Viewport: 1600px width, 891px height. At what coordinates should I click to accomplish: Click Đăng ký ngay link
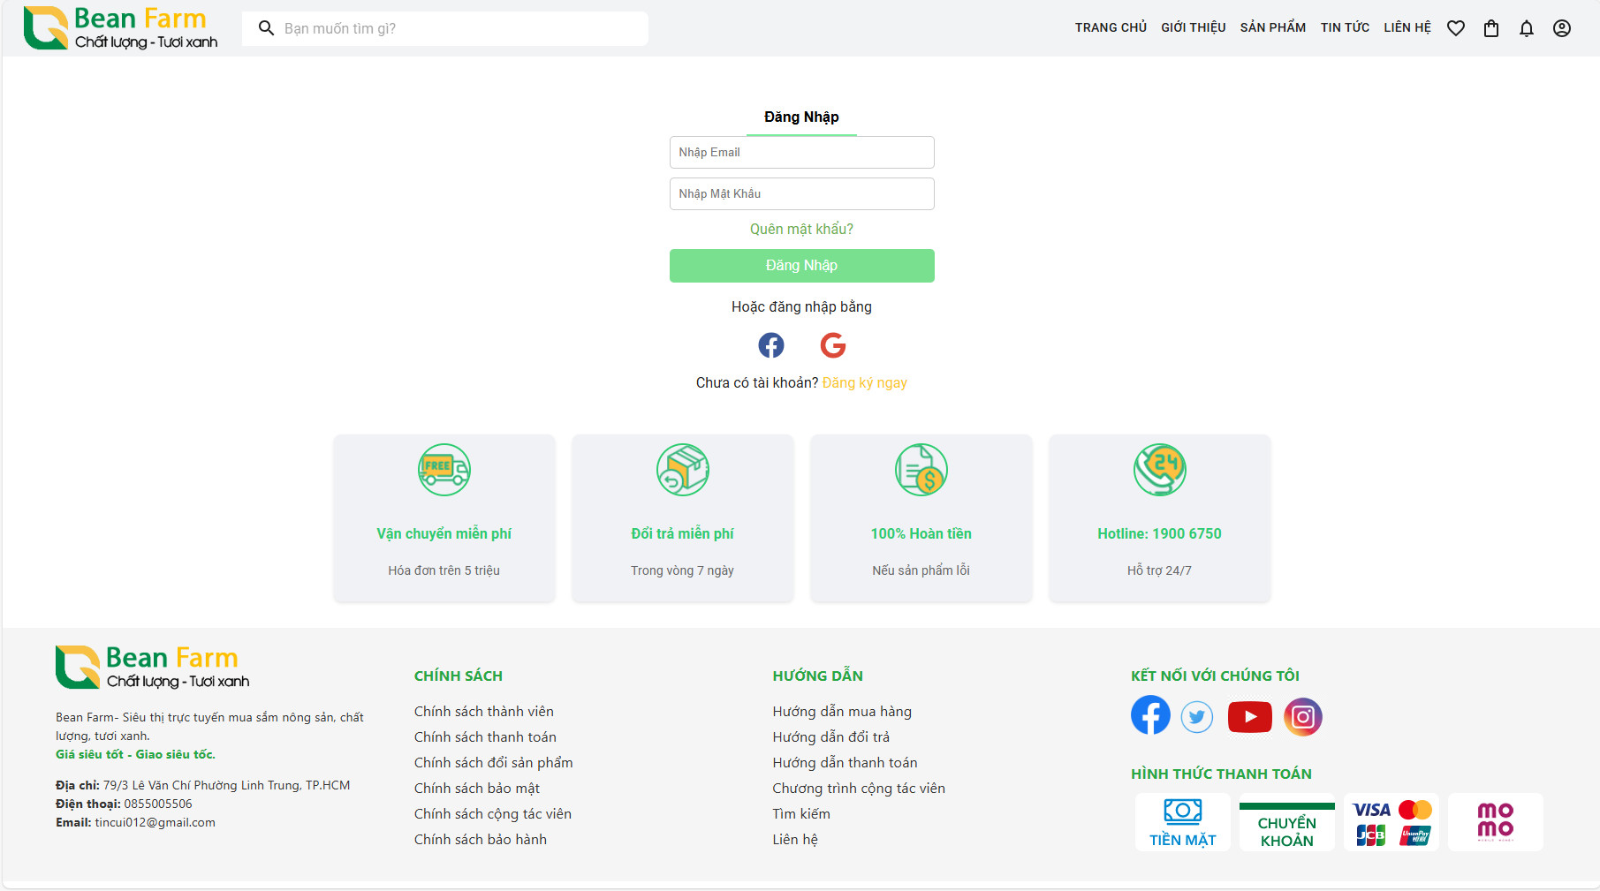click(865, 383)
